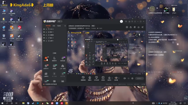Open the skin shirt icon in title bar
This screenshot has width=188, height=105.
click(x=132, y=21)
